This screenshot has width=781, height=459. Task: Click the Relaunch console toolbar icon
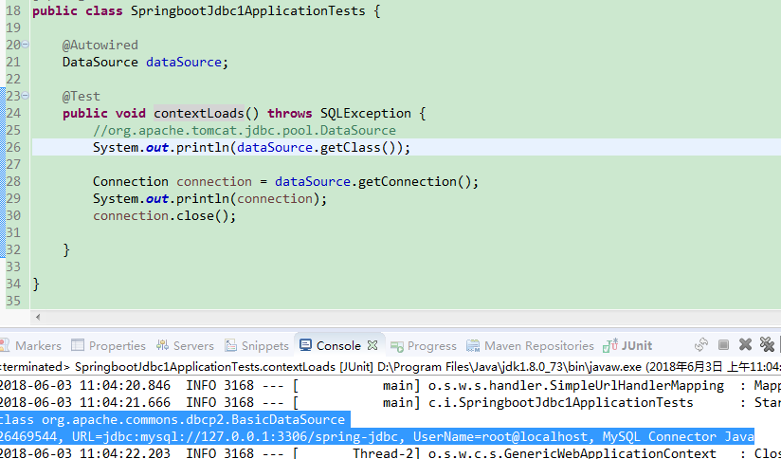[701, 344]
